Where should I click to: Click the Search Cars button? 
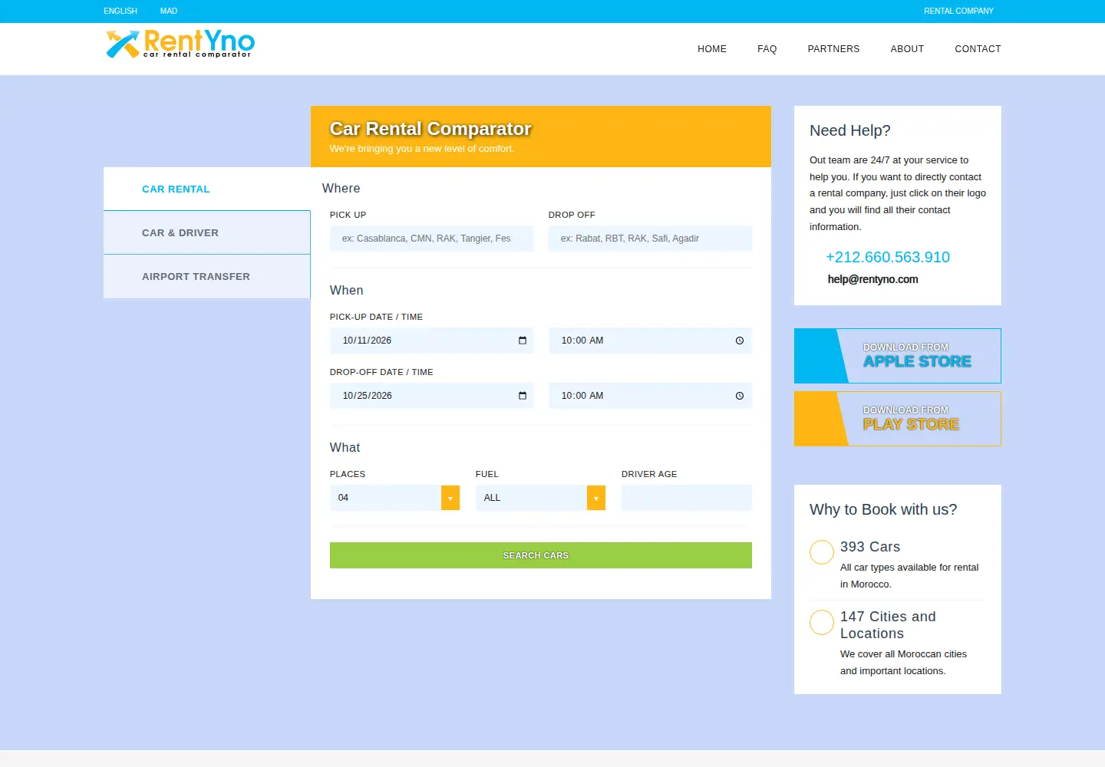[x=541, y=555]
